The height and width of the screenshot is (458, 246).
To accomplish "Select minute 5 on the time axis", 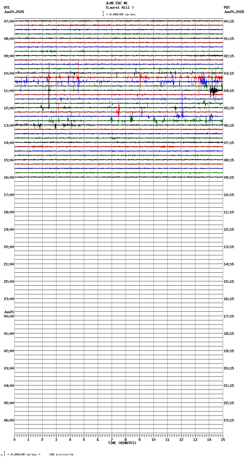I will coord(84,440).
